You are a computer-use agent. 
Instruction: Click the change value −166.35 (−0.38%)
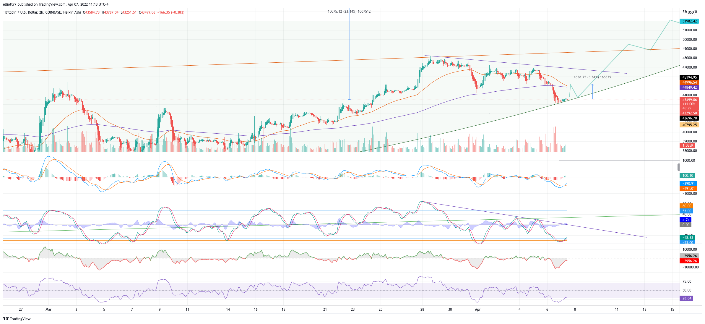pos(171,12)
